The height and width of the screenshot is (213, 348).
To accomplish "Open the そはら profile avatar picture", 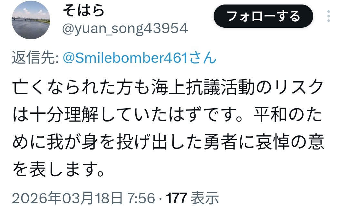I will click(31, 20).
